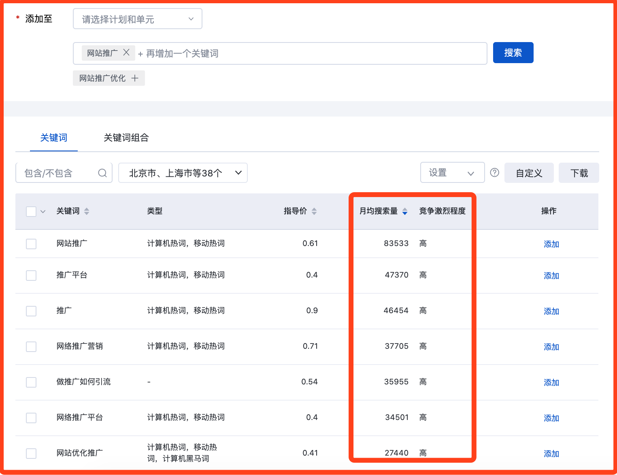Image resolution: width=617 pixels, height=475 pixels.
Task: Expand the 北京市、上海市等38个 region dropdown
Action: tap(183, 173)
